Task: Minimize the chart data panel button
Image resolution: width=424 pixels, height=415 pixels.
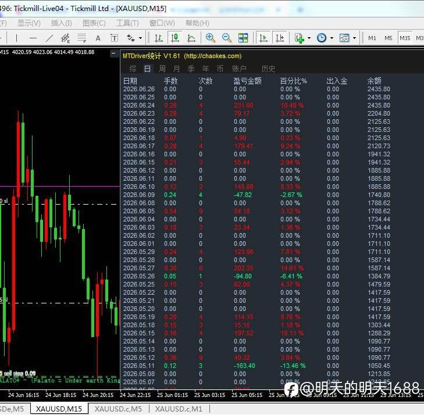Action: 114,53
